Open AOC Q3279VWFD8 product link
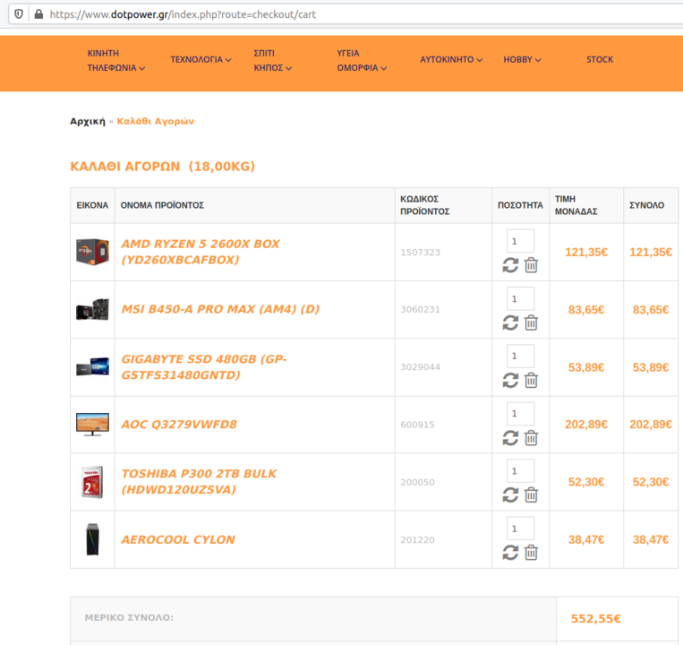 [x=179, y=425]
